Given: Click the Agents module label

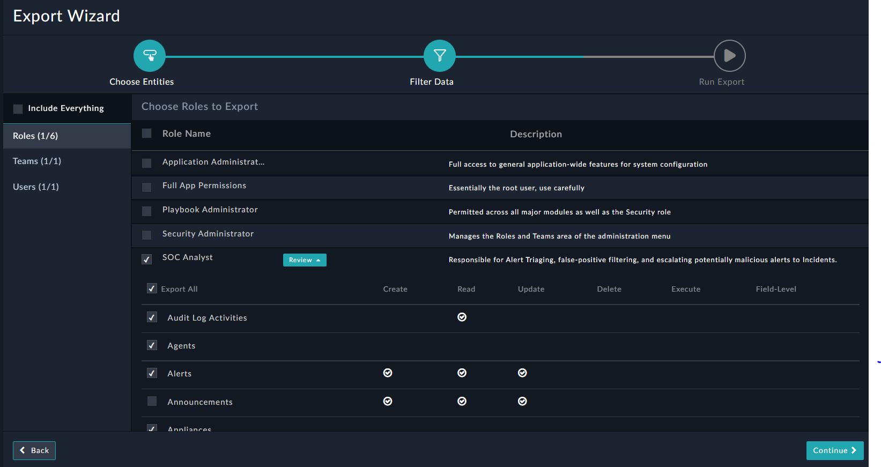Looking at the screenshot, I should click(x=181, y=346).
